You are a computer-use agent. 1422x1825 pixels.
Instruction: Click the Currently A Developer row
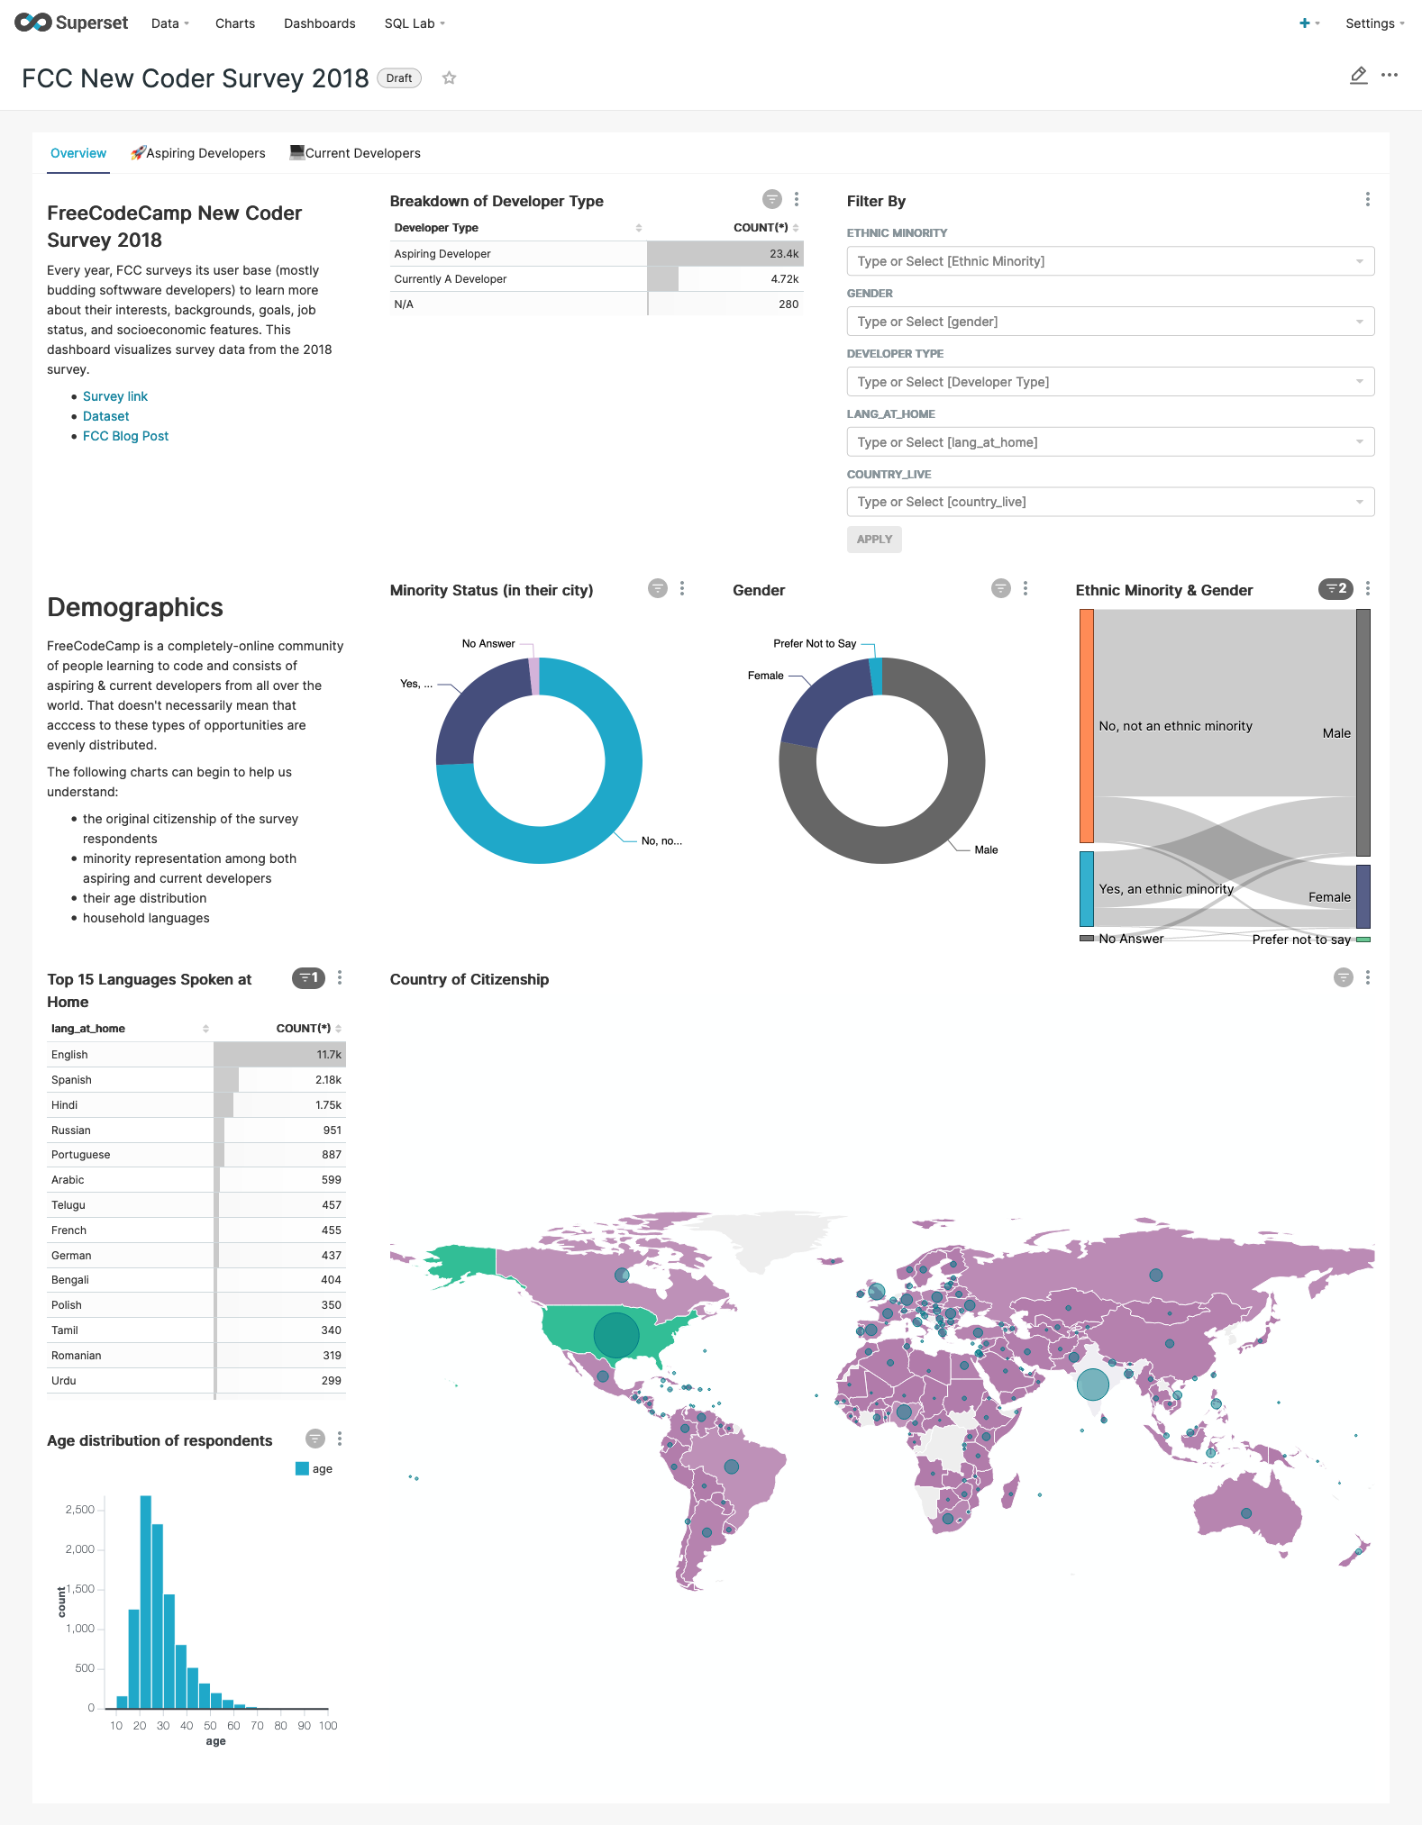[x=597, y=279]
